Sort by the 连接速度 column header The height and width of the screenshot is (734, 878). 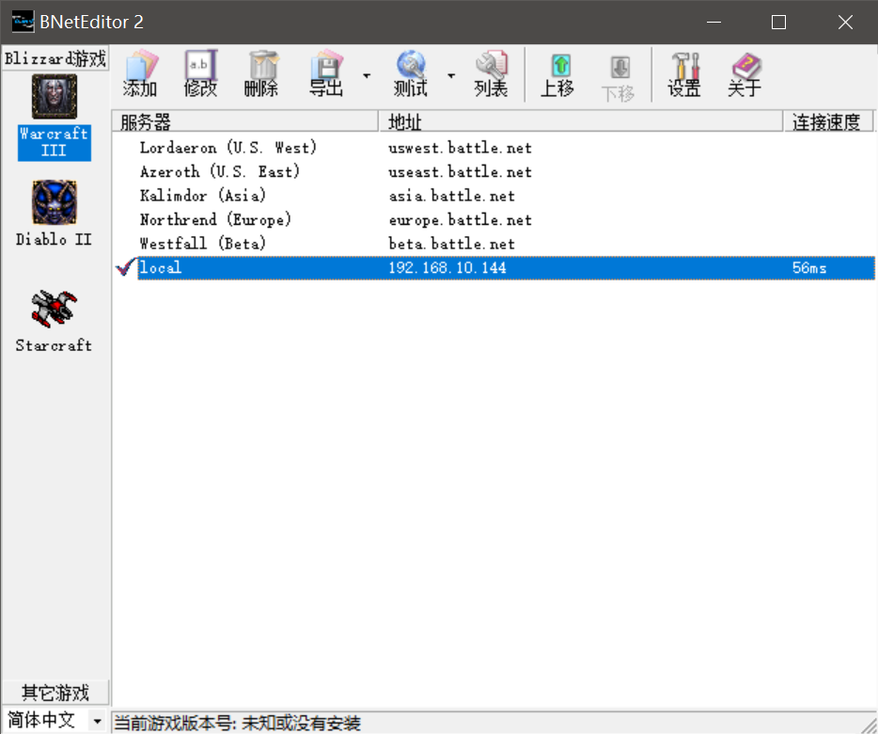tap(825, 121)
